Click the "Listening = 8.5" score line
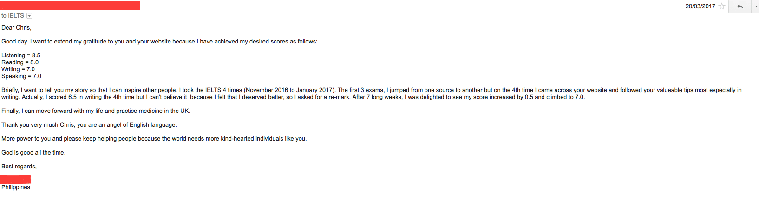The image size is (759, 198). pos(21,56)
